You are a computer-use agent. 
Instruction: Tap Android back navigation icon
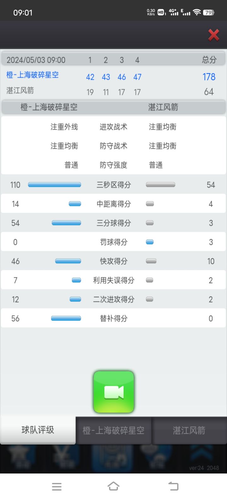(x=173, y=486)
